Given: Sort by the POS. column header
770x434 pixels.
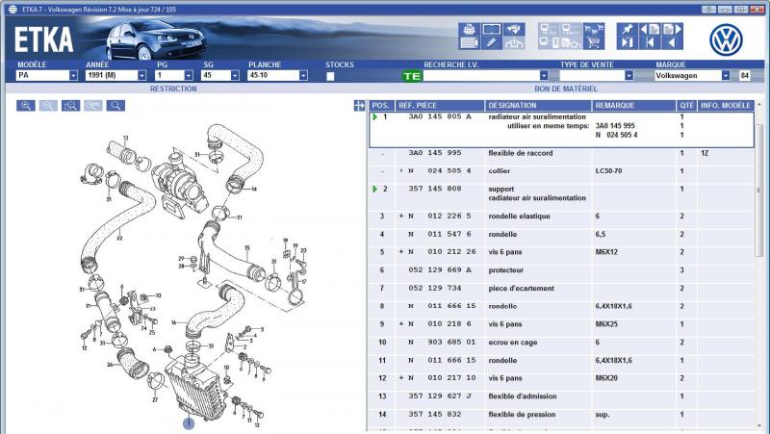Looking at the screenshot, I should 381,106.
